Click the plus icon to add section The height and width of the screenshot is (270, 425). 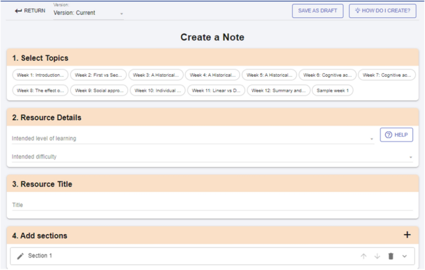click(407, 235)
